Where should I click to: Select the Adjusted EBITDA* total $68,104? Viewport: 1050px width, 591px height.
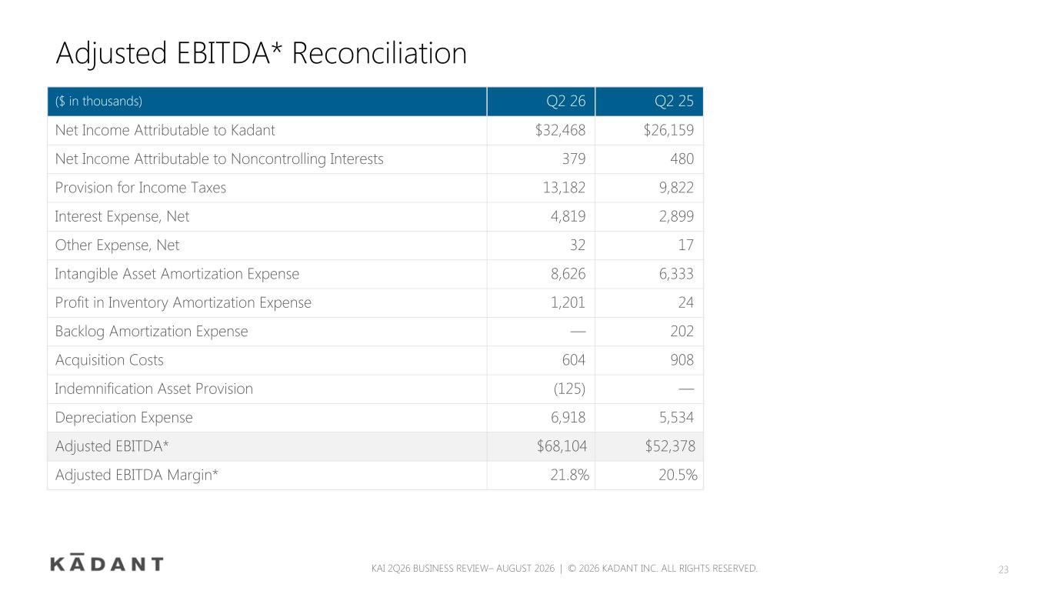point(560,446)
